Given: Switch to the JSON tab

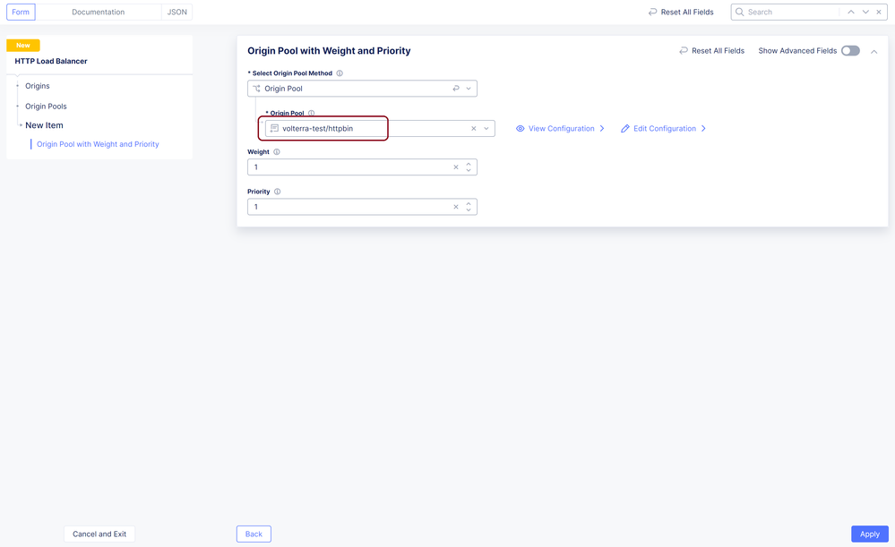Looking at the screenshot, I should [177, 13].
